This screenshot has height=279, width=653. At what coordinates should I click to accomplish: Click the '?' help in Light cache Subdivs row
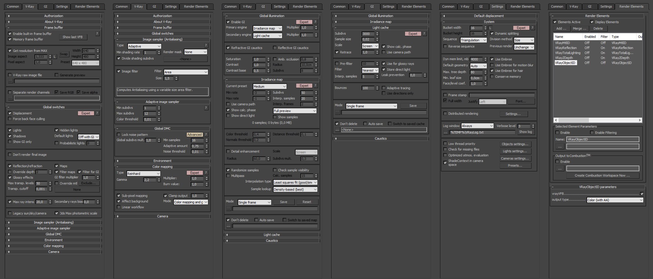(x=424, y=34)
